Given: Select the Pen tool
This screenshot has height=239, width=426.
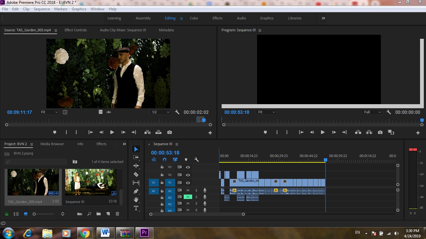Looking at the screenshot, I should 136,191.
